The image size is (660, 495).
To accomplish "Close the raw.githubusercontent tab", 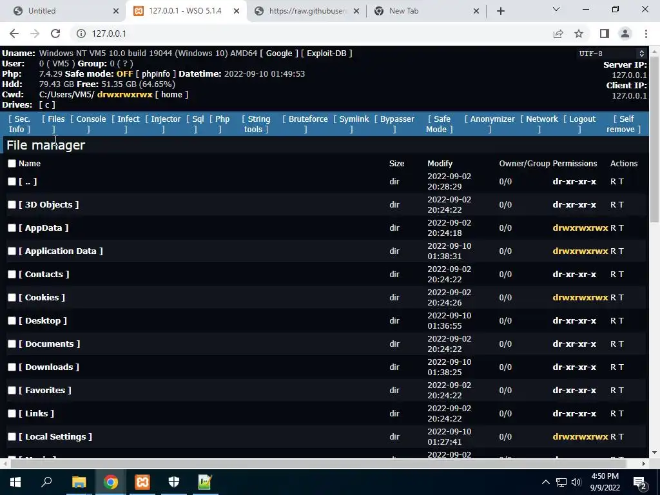I will point(356,11).
